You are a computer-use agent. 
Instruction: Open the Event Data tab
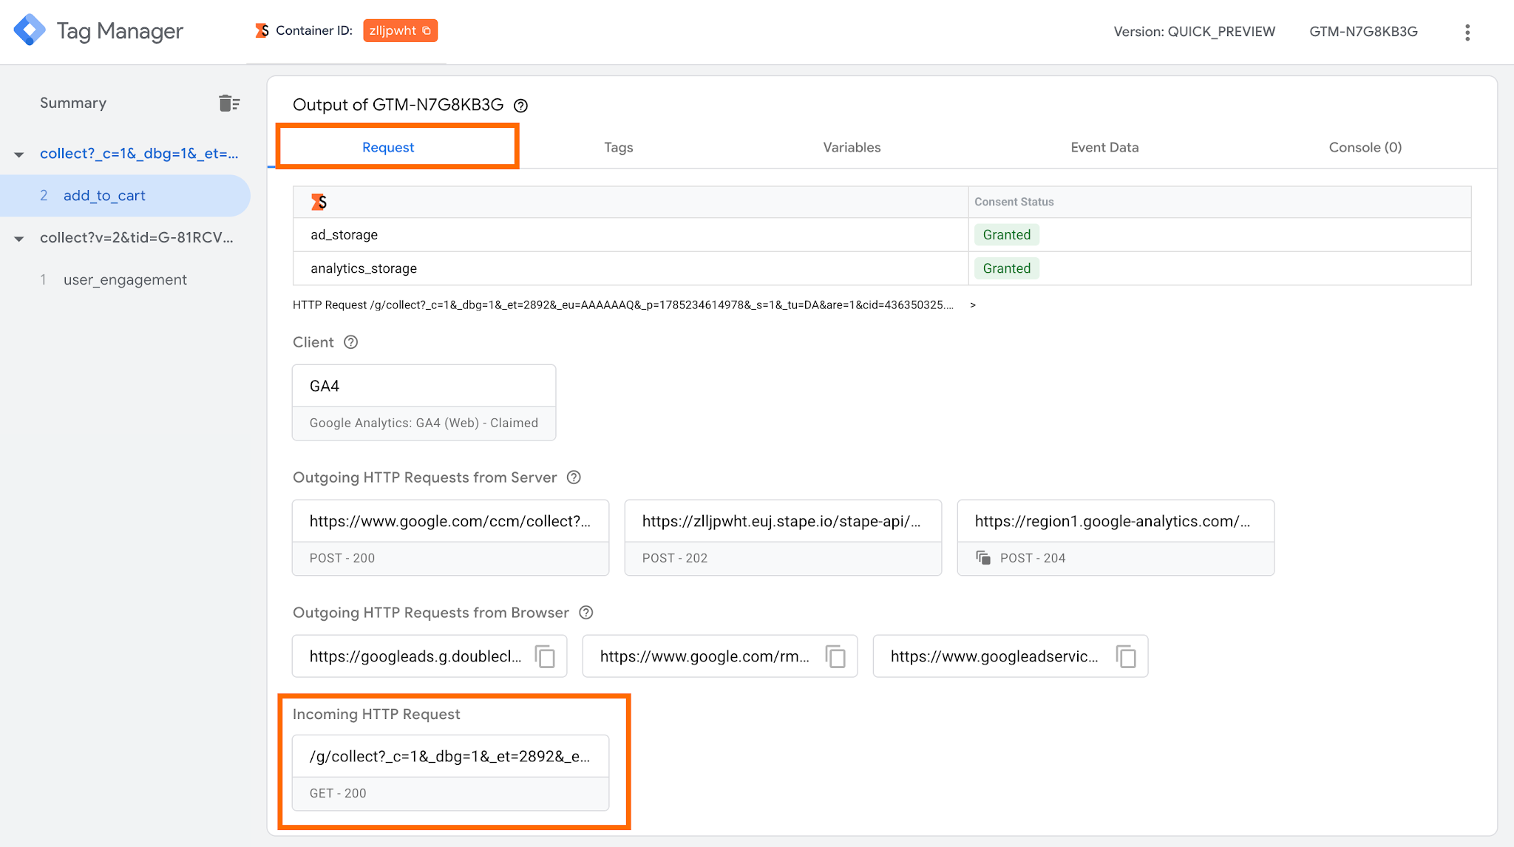click(x=1104, y=147)
